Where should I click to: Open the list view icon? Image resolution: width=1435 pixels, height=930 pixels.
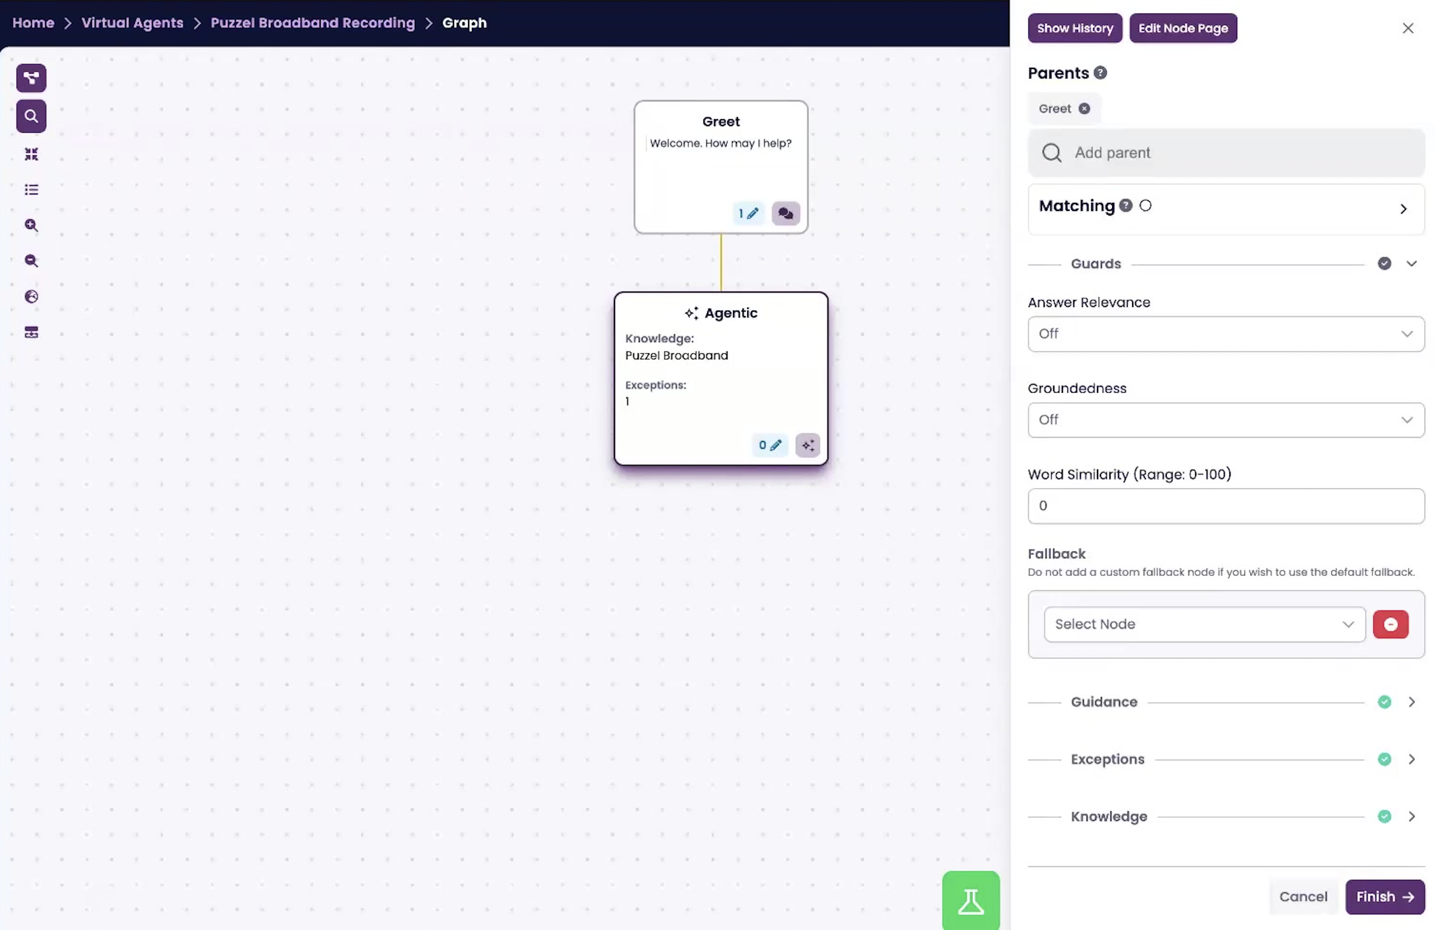point(31,190)
